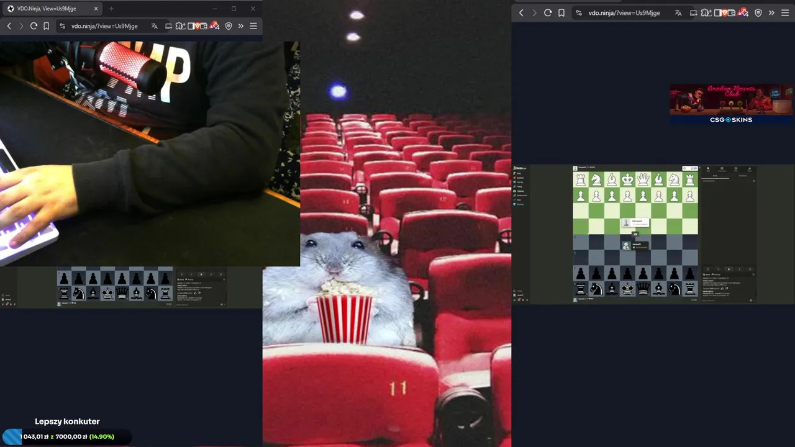Bookmark the page in left browser window
Image resolution: width=795 pixels, height=447 pixels.
tap(46, 26)
